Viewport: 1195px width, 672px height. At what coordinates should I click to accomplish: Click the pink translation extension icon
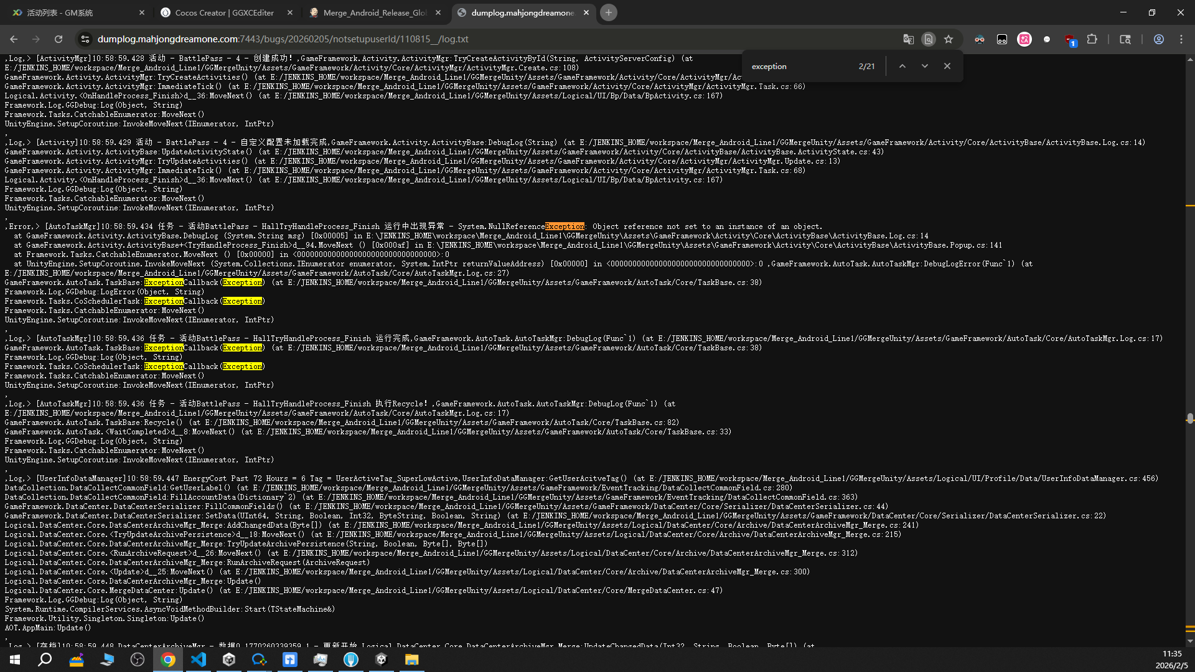pos(1024,39)
